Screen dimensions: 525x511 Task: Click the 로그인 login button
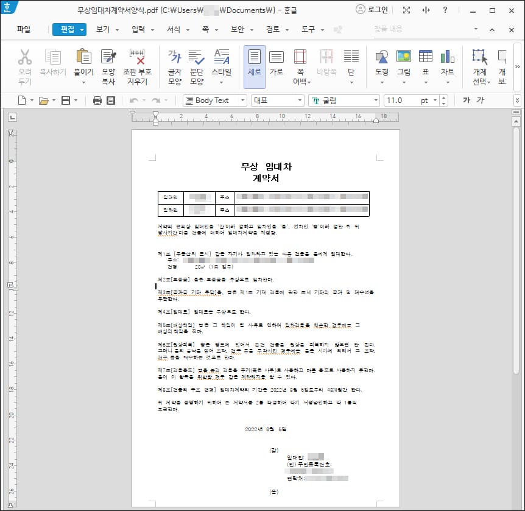coord(372,9)
